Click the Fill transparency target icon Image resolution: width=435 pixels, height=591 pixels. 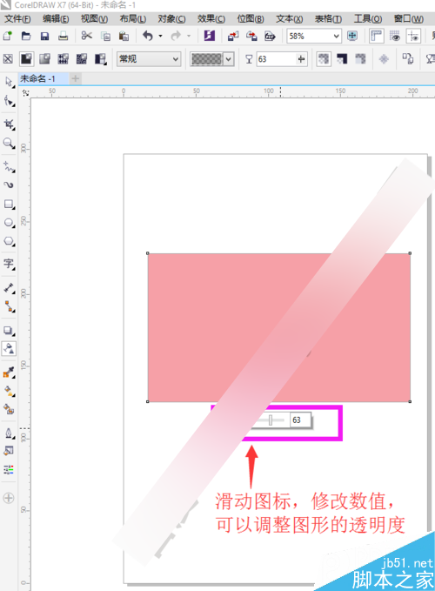click(x=342, y=59)
